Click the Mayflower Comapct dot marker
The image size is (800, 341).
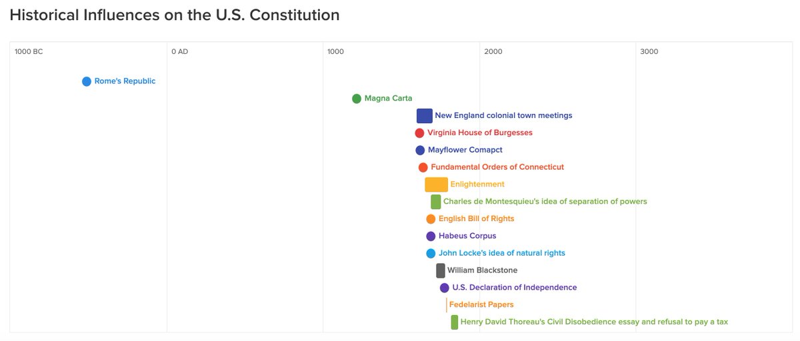click(x=420, y=151)
